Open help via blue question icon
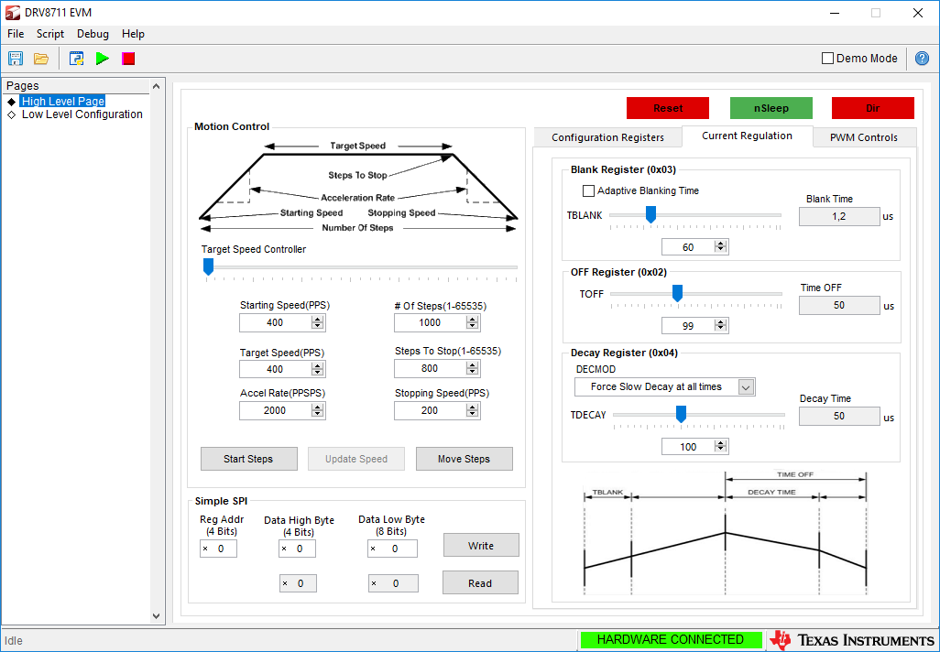 922,58
